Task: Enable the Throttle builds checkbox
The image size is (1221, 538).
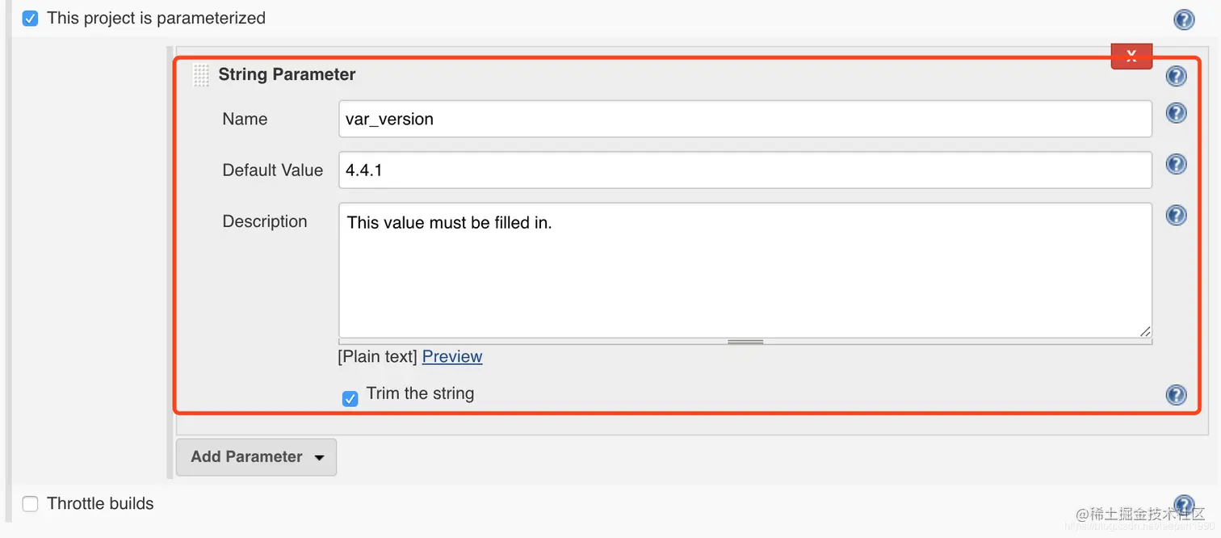Action: [30, 504]
